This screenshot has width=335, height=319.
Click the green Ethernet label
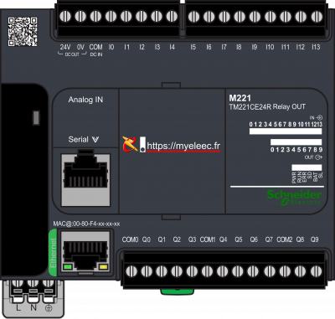53,253
